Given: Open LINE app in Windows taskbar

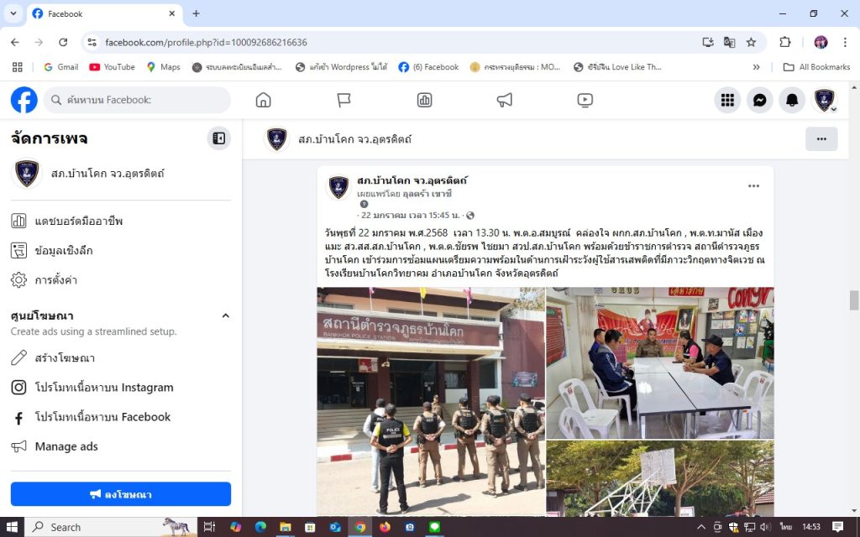Looking at the screenshot, I should tap(435, 527).
